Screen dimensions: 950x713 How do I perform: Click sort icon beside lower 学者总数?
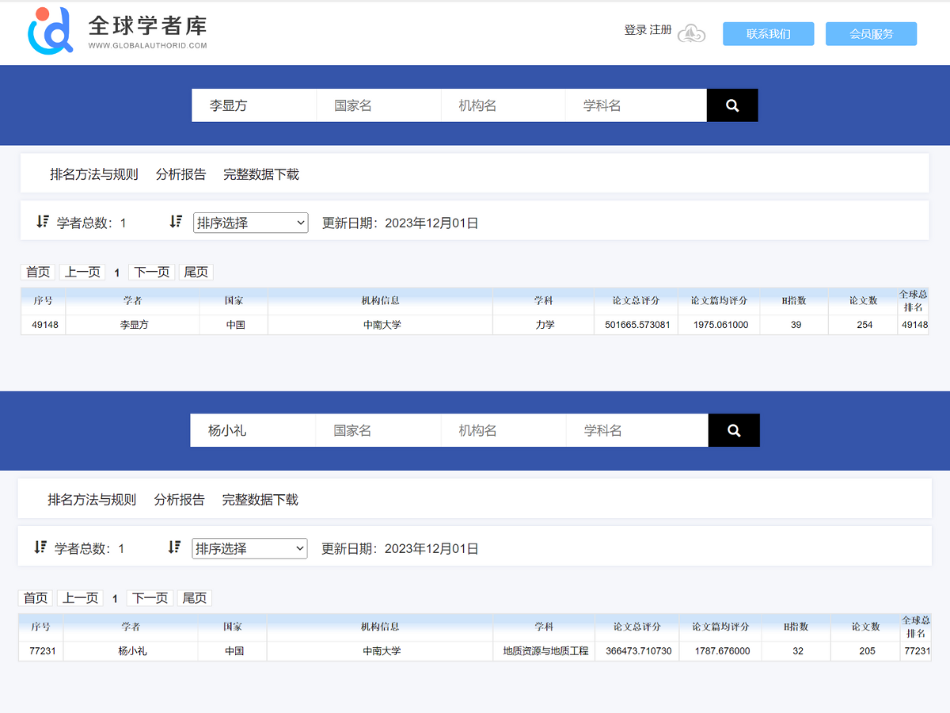40,547
